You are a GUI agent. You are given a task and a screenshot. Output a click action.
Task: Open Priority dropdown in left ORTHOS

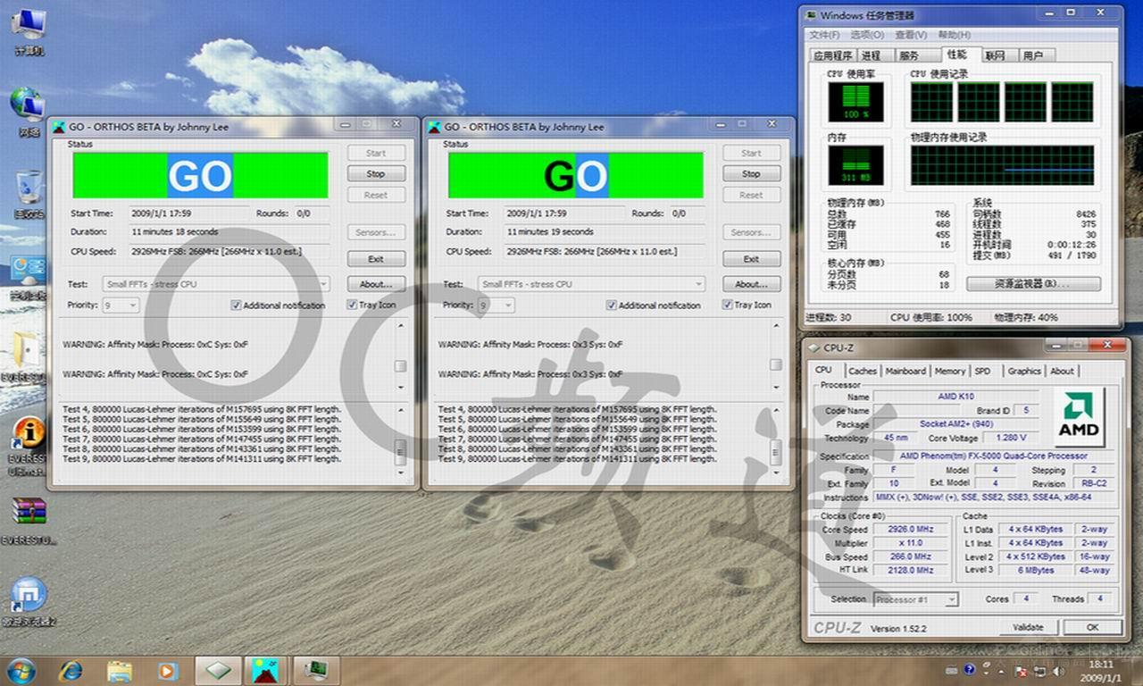(x=121, y=305)
